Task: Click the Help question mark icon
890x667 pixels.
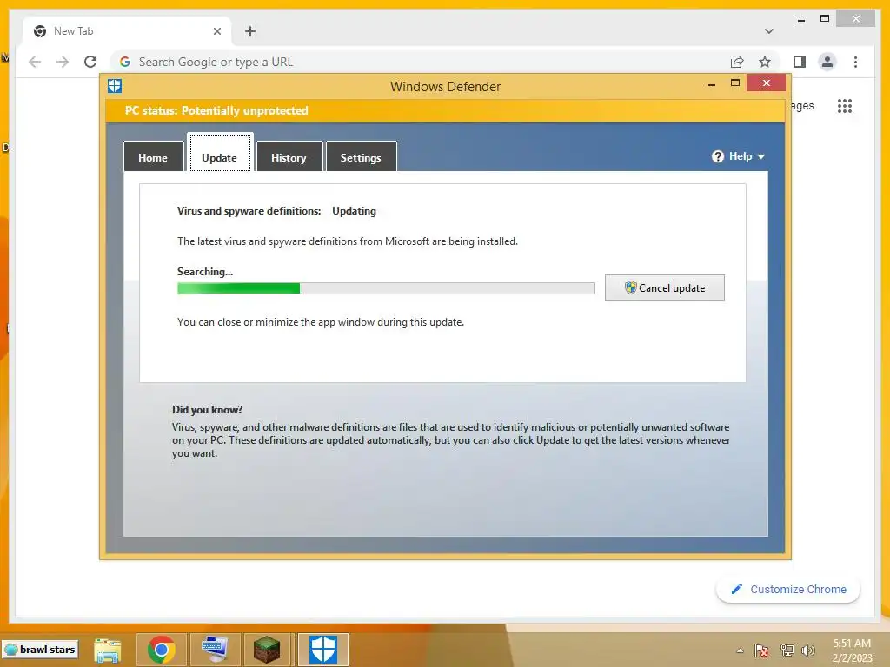Action: (x=717, y=156)
